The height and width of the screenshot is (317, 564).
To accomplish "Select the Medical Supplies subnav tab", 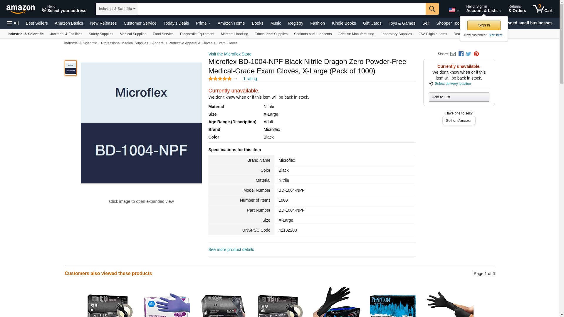I will [133, 34].
